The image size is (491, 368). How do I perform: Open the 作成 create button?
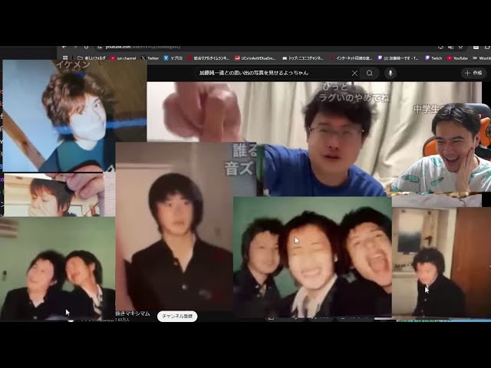[473, 73]
